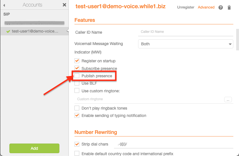Open the help question mark icon
239x156 pixels.
pyautogui.click(x=221, y=7)
